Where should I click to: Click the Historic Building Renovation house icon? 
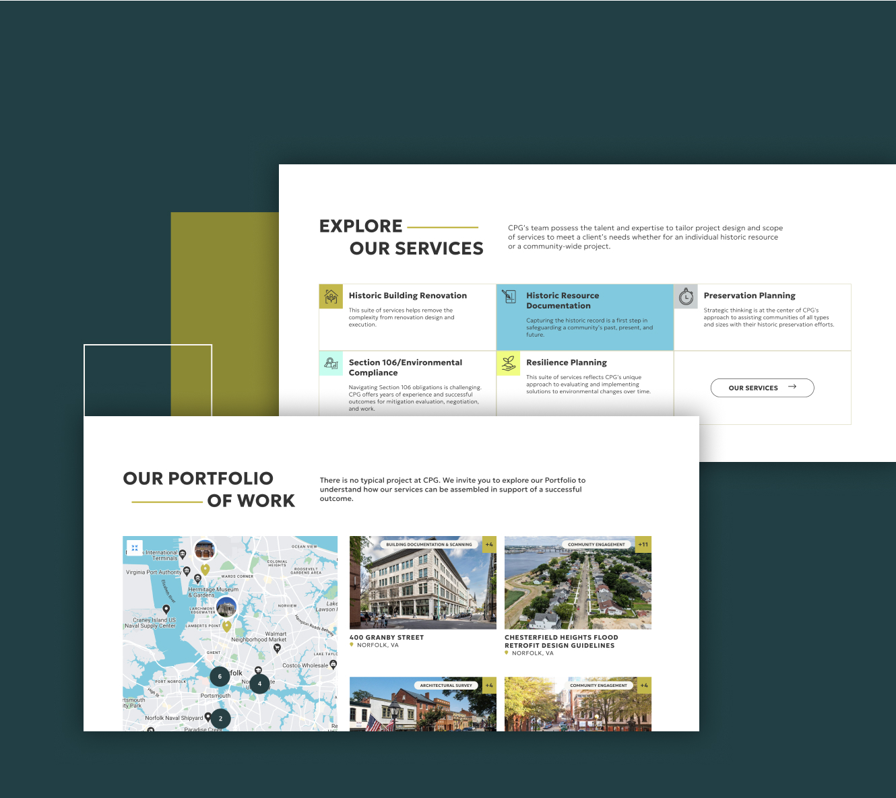click(x=331, y=296)
